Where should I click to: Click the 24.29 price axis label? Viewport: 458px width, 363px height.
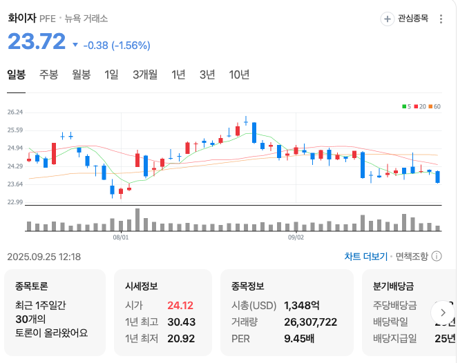(15, 166)
